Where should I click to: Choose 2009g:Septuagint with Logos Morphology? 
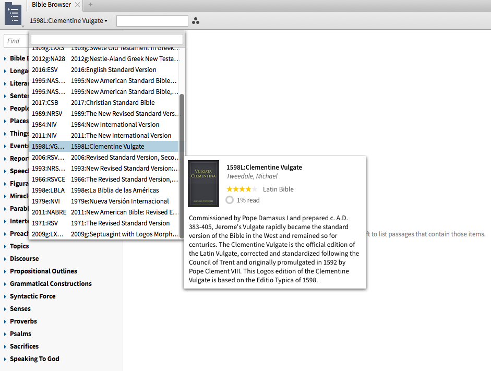[105, 234]
